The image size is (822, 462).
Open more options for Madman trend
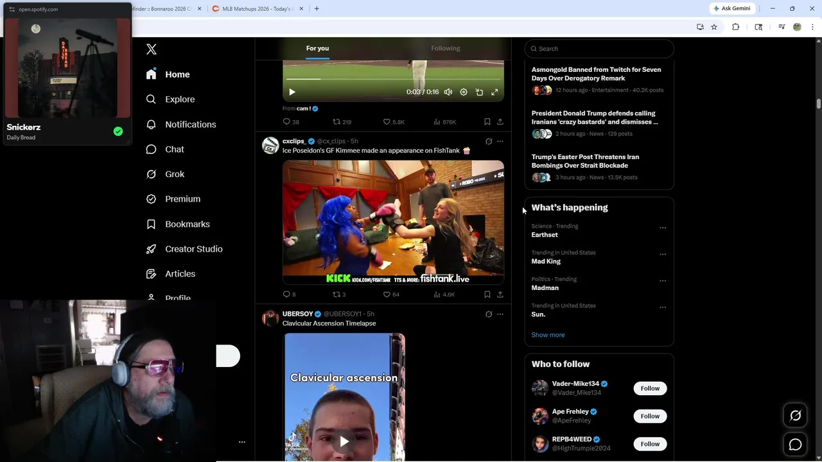click(x=663, y=281)
